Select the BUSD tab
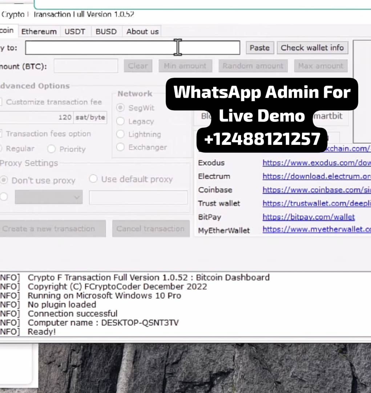This screenshot has height=393, width=371. pos(106,32)
